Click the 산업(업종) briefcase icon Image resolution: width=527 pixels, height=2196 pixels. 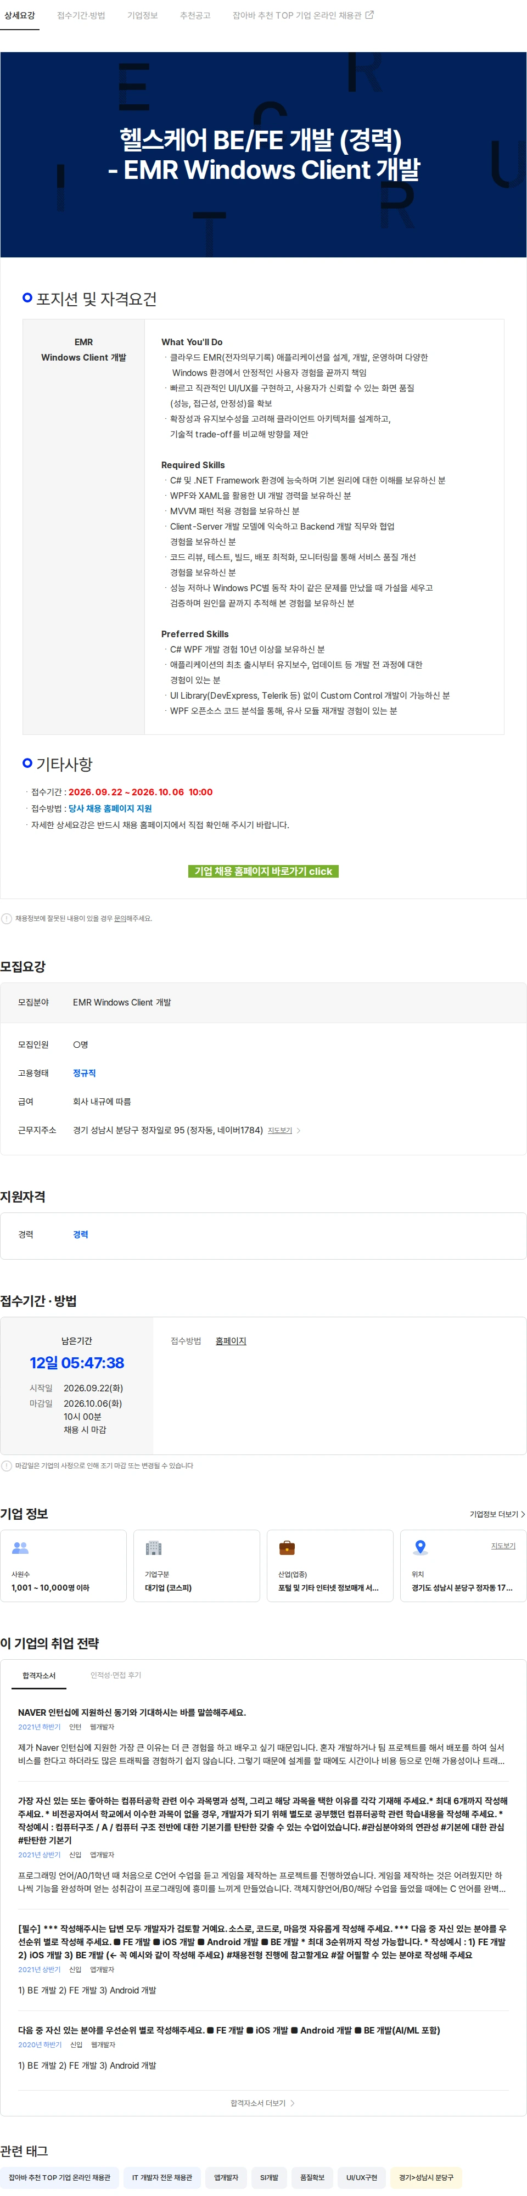[287, 1547]
